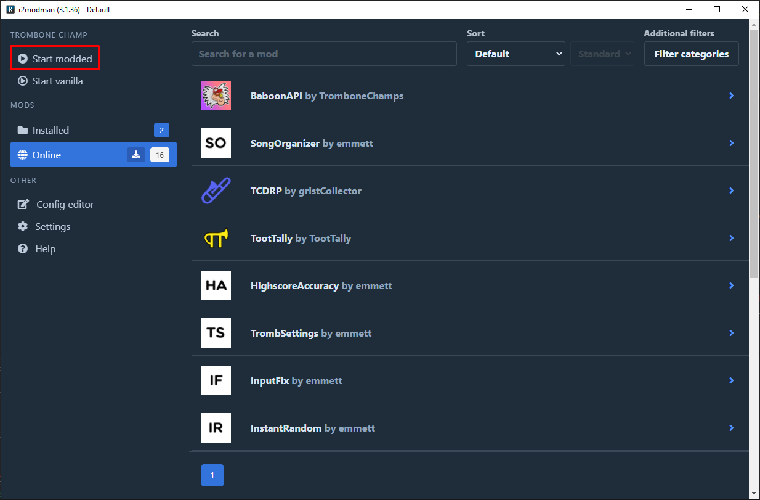This screenshot has height=500, width=760.
Task: Go to page 1
Action: pyautogui.click(x=212, y=475)
